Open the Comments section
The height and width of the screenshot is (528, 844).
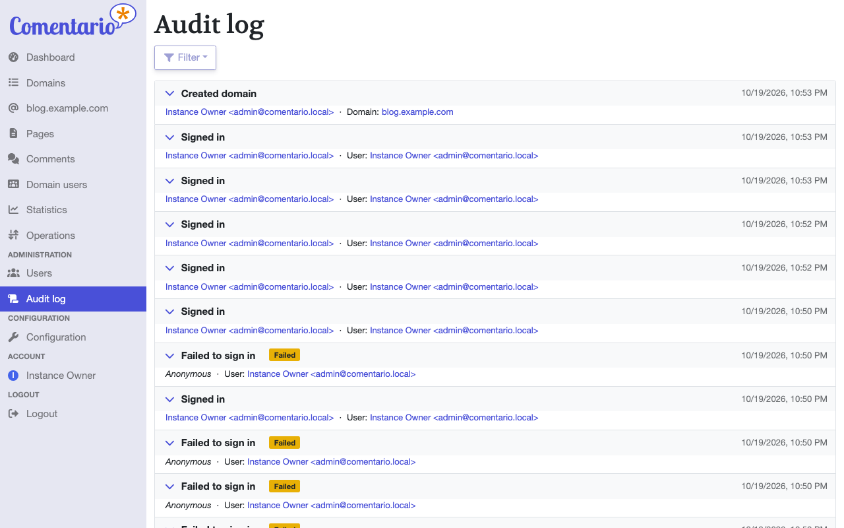click(73, 159)
